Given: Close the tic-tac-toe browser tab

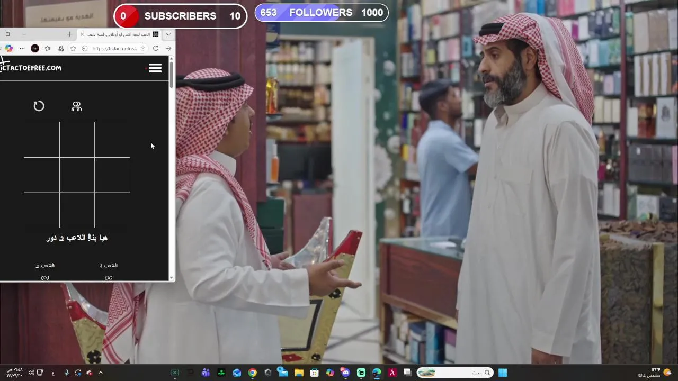Looking at the screenshot, I should [x=82, y=34].
